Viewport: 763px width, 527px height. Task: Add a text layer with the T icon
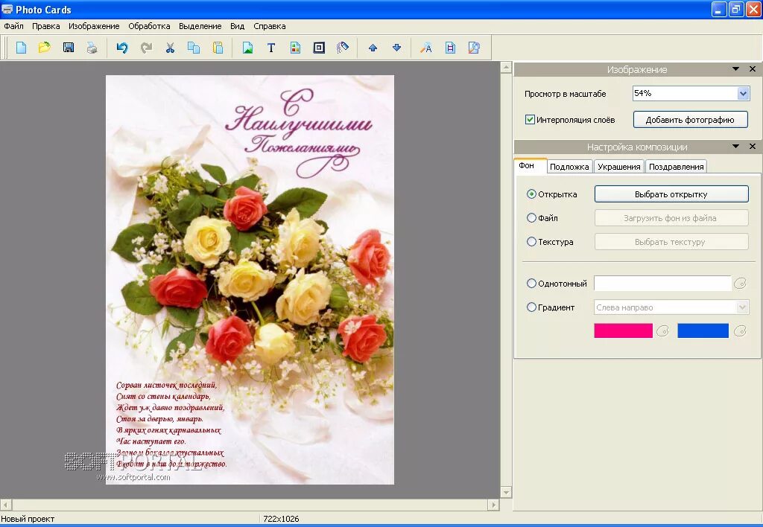(271, 48)
